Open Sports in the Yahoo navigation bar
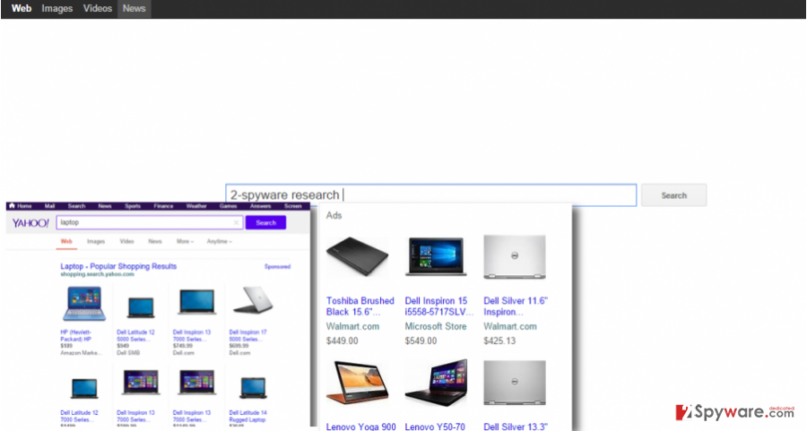The height and width of the screenshot is (431, 807). pos(133,206)
